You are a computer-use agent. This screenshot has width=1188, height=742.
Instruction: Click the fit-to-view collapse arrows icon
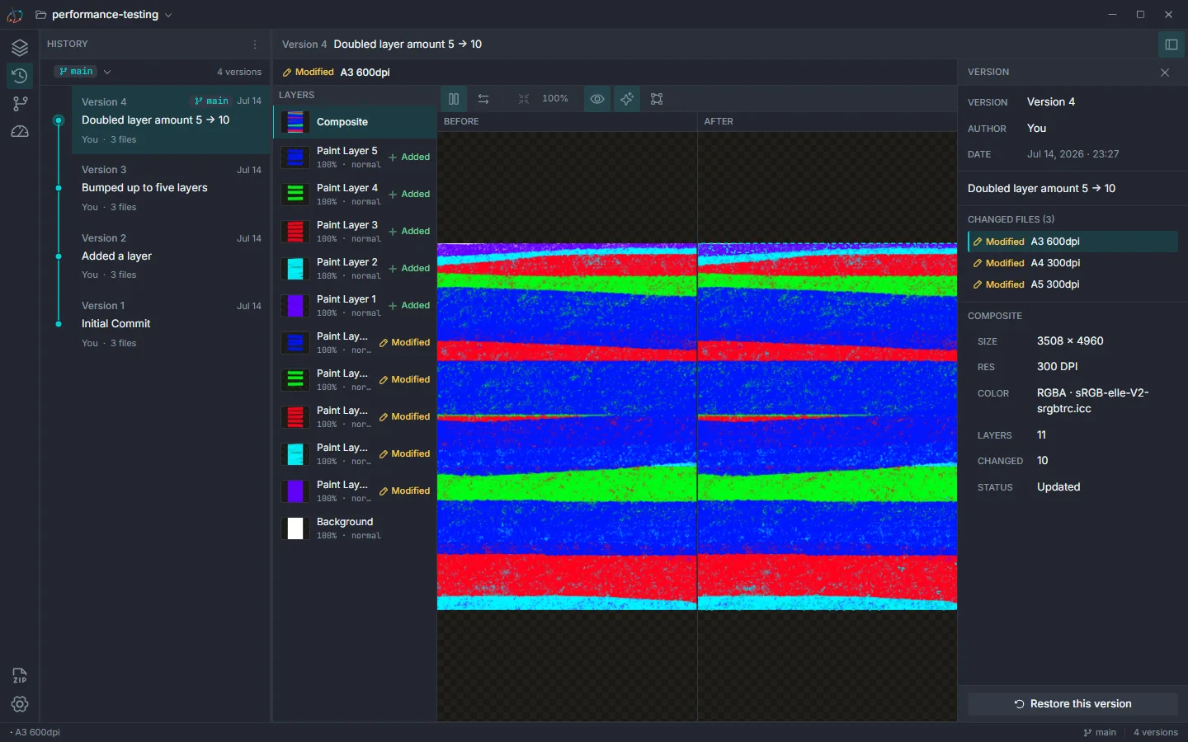pos(524,99)
